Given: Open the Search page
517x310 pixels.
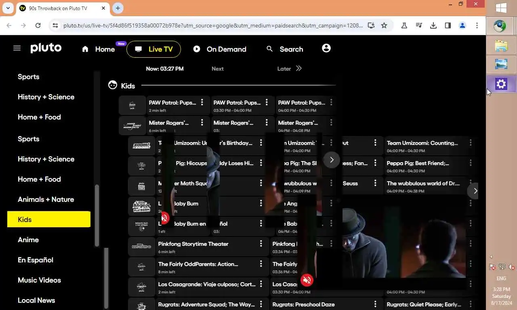Looking at the screenshot, I should click(285, 49).
